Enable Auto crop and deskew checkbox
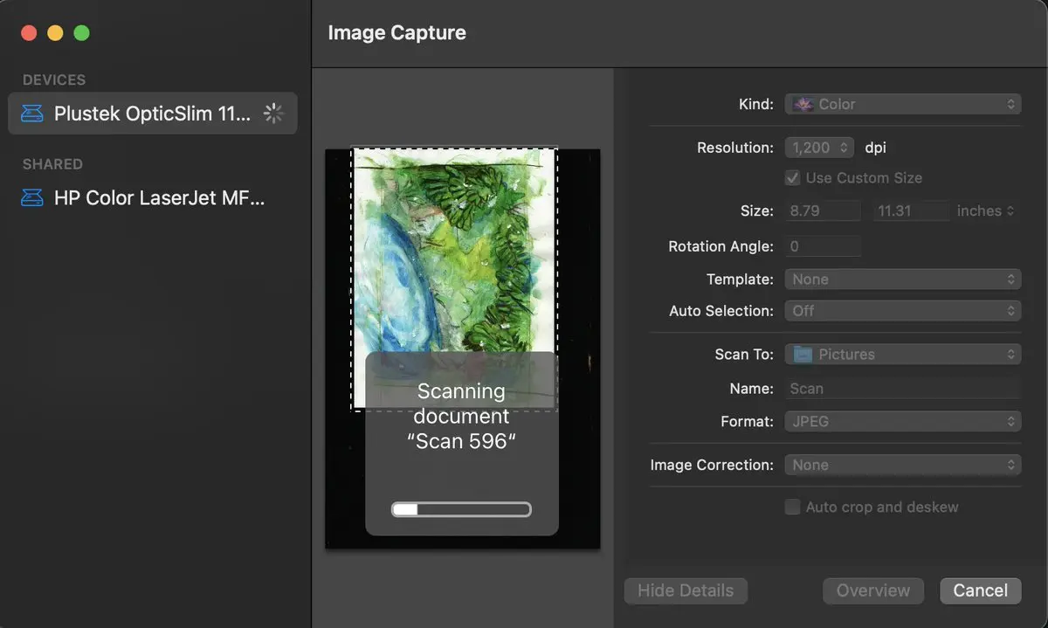The image size is (1048, 628). coord(792,507)
